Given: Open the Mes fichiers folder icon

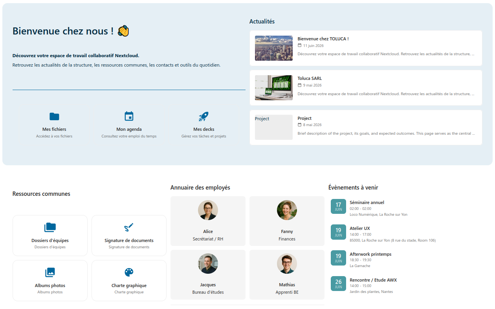Looking at the screenshot, I should pos(54,116).
